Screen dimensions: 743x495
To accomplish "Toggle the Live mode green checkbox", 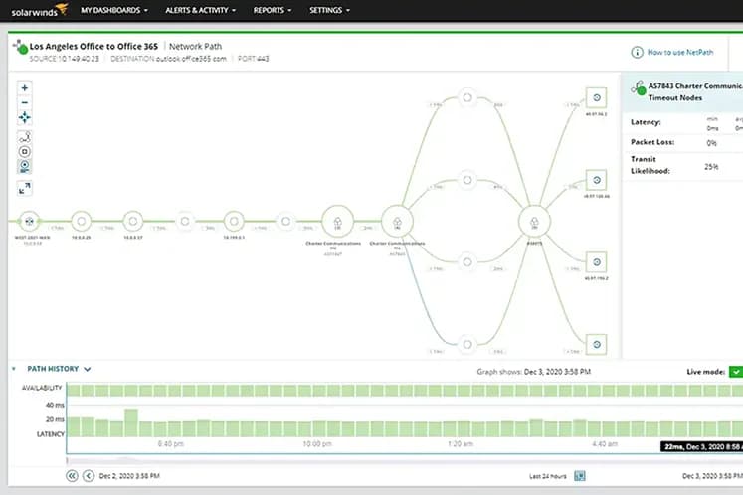I will [x=736, y=372].
